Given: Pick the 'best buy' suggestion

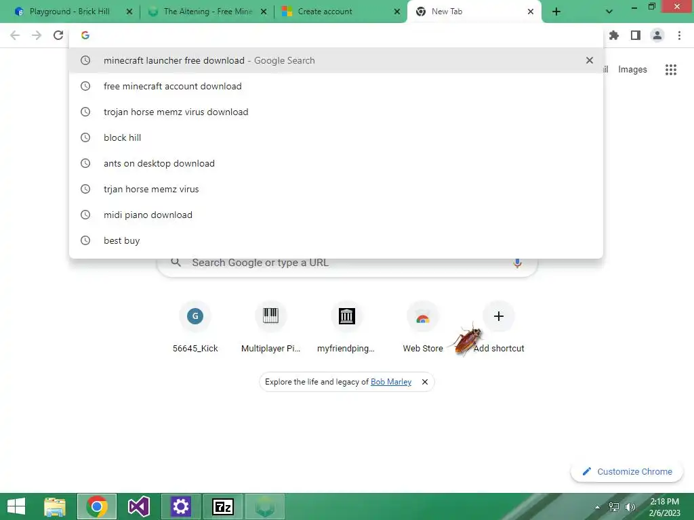Looking at the screenshot, I should 336,240.
